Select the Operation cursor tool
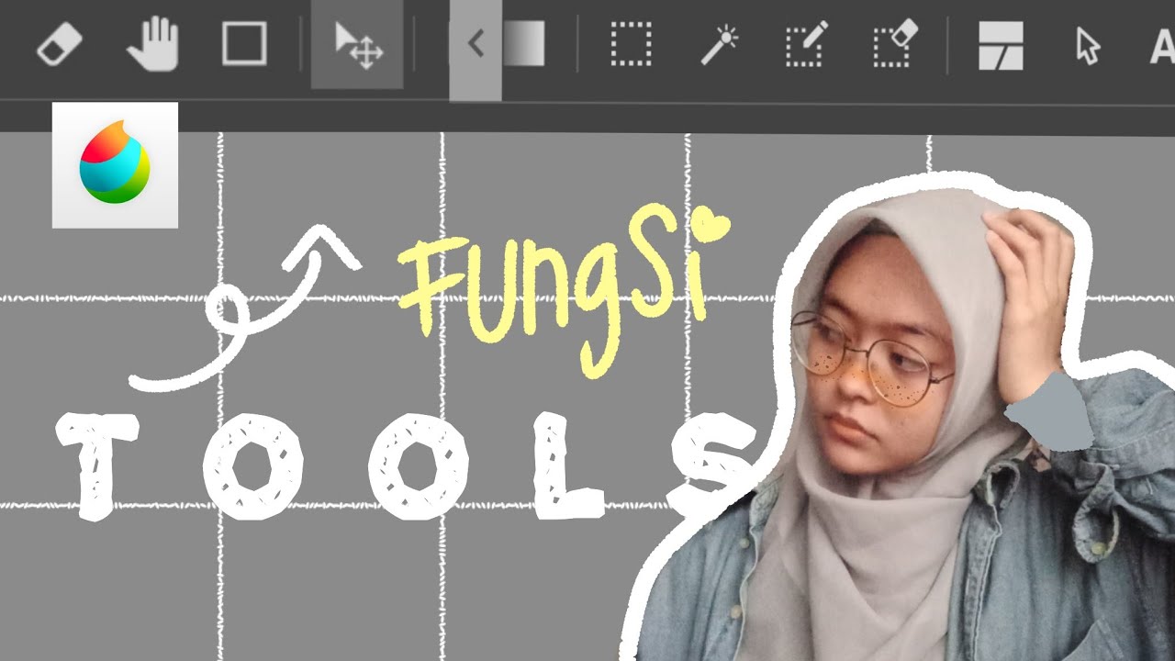Viewport: 1175px width, 661px height. click(x=1088, y=45)
